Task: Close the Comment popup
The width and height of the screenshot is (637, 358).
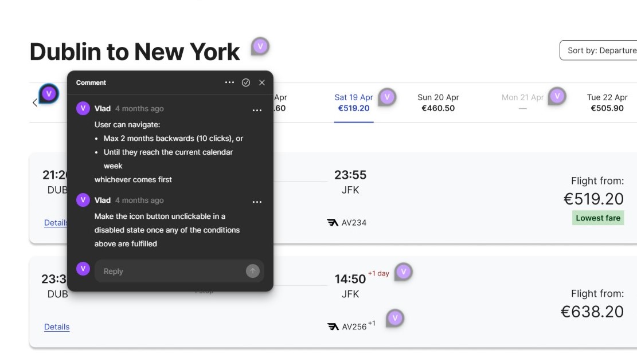Action: (262, 82)
